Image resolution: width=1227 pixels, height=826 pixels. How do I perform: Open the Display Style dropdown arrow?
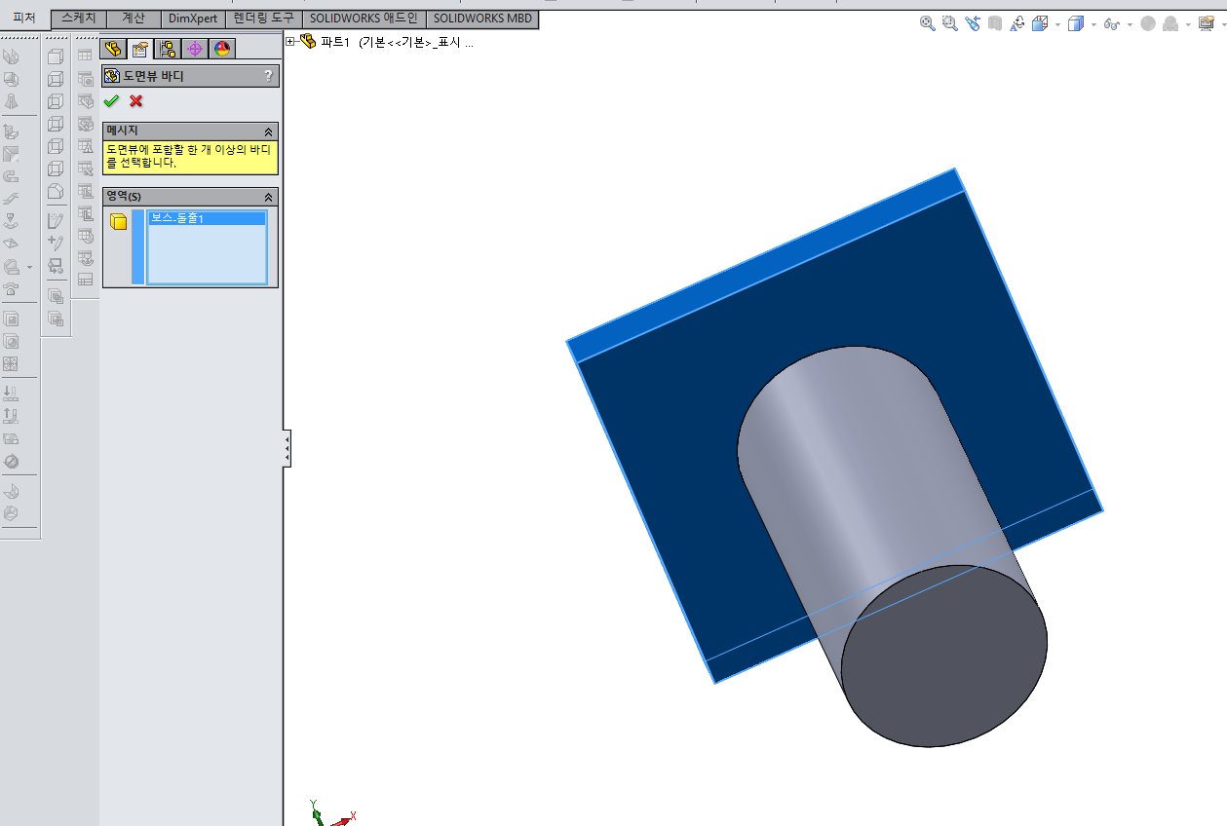(x=1093, y=24)
